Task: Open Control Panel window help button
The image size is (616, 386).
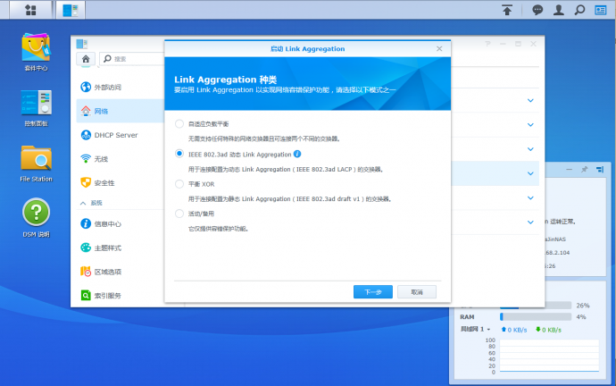Action: click(x=487, y=44)
